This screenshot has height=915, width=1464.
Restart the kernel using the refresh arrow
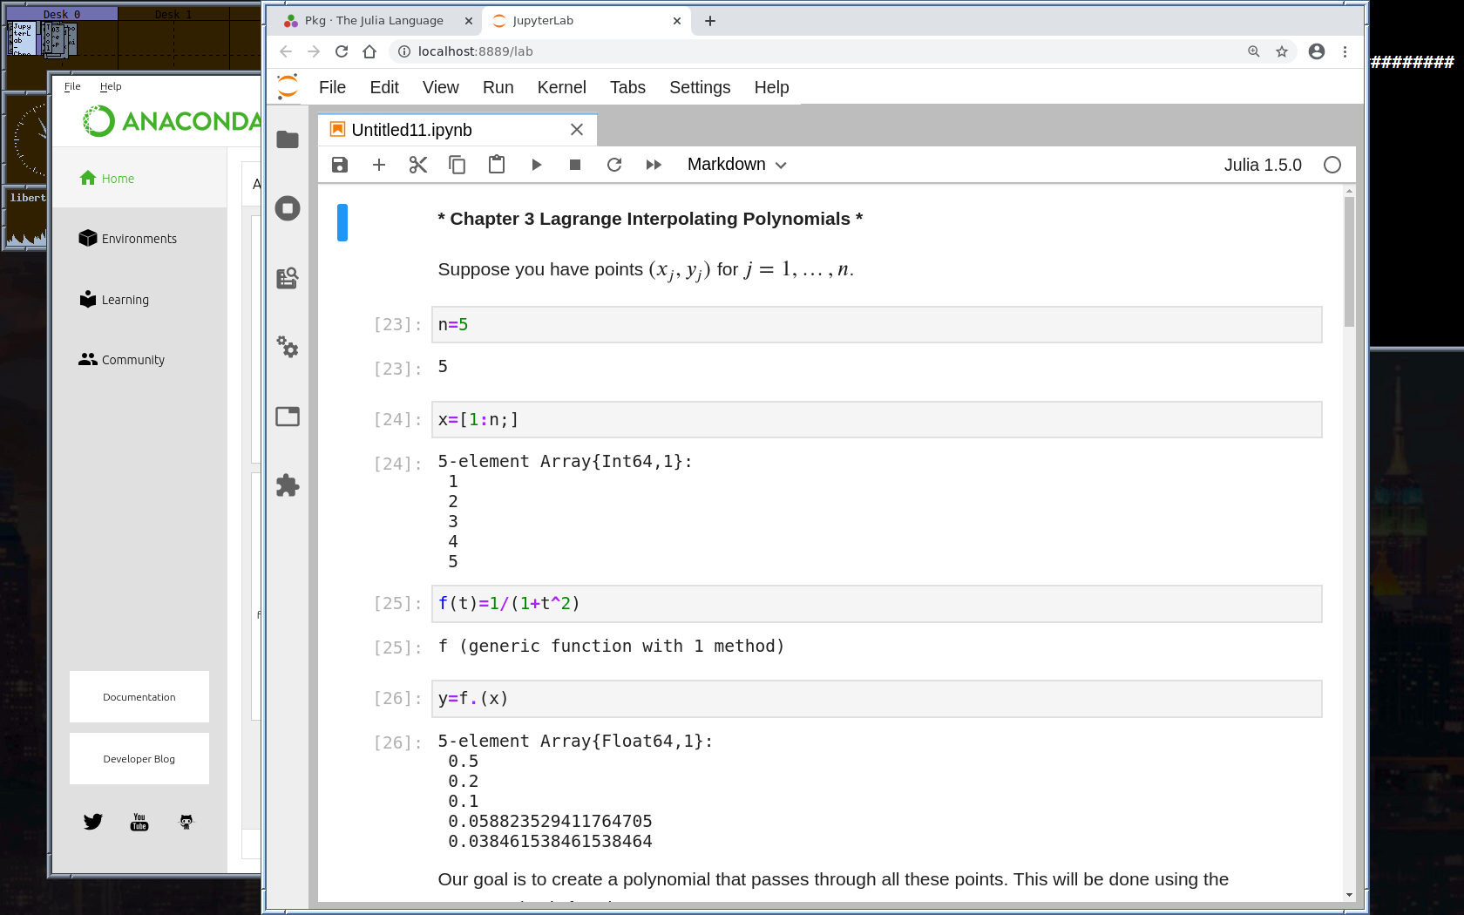[x=614, y=165]
